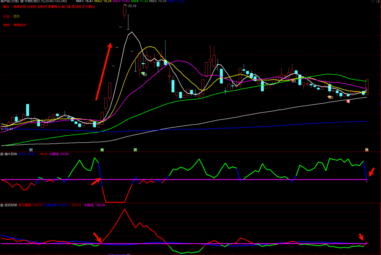Click the MA2: 16.24 value label
This screenshot has height=255, width=381.
pos(103,1)
